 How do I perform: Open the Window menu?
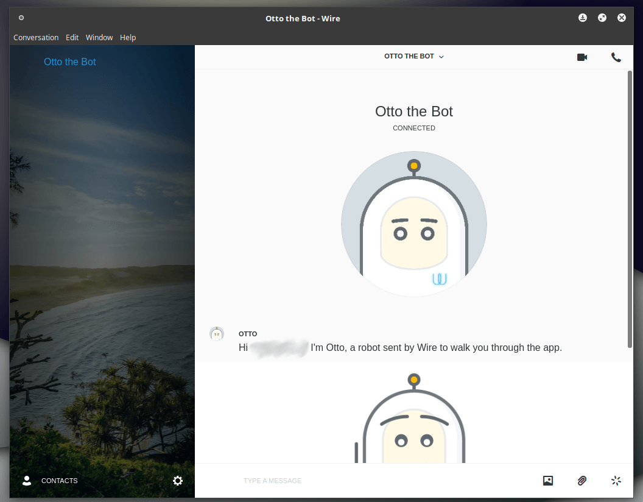click(x=99, y=37)
